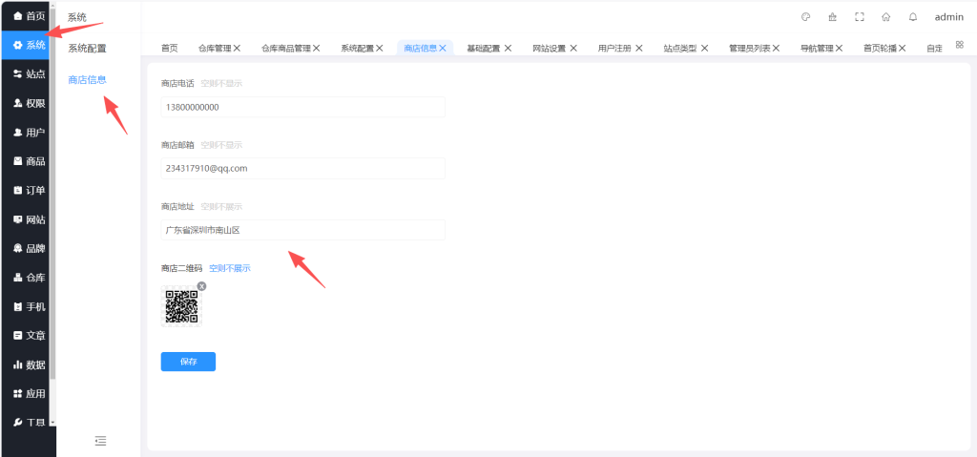Click the 系统 heading in the submenu

(77, 17)
